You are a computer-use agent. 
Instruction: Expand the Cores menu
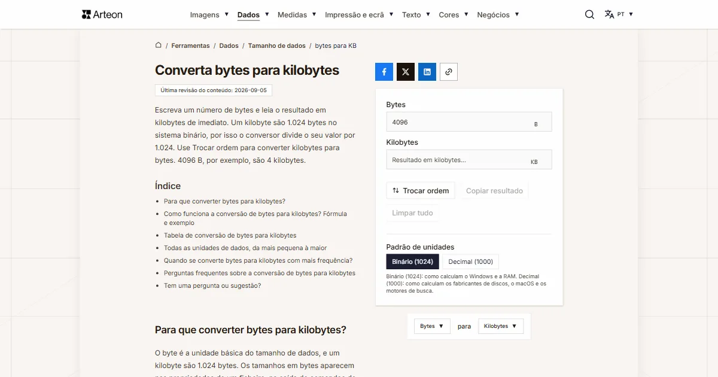[x=454, y=14]
